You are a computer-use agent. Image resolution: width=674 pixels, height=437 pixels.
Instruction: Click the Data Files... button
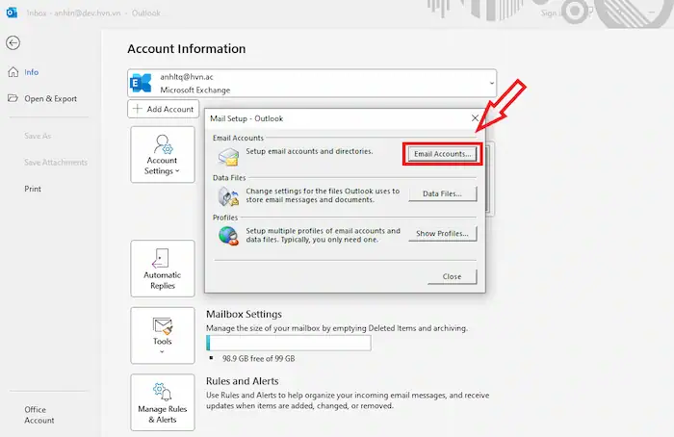coord(442,193)
